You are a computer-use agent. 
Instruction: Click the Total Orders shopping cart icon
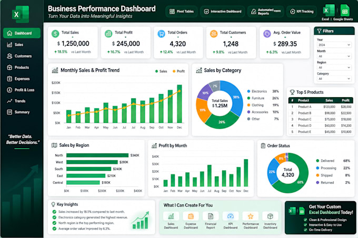point(162,34)
